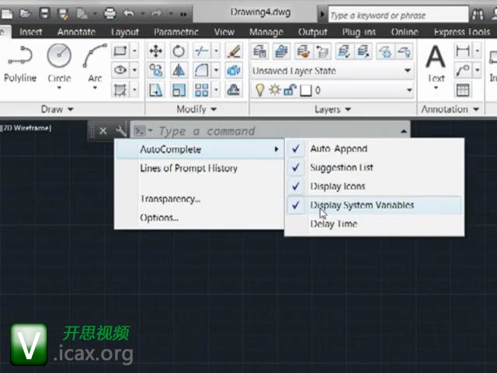
Task: Click the Plot printer icon
Action: click(109, 14)
